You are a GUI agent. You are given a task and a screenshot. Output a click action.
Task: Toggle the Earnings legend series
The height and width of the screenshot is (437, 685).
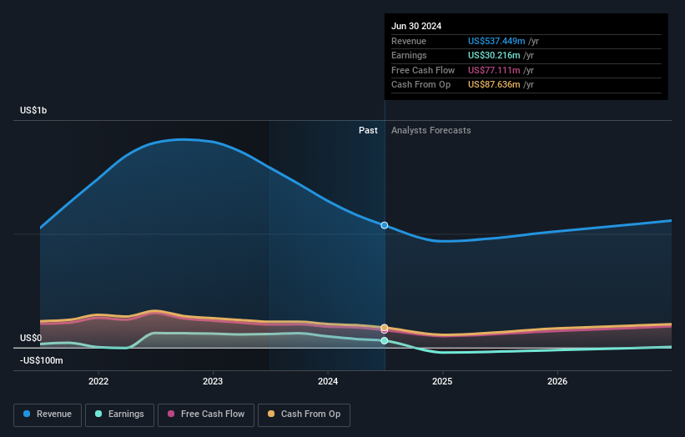[x=119, y=414]
